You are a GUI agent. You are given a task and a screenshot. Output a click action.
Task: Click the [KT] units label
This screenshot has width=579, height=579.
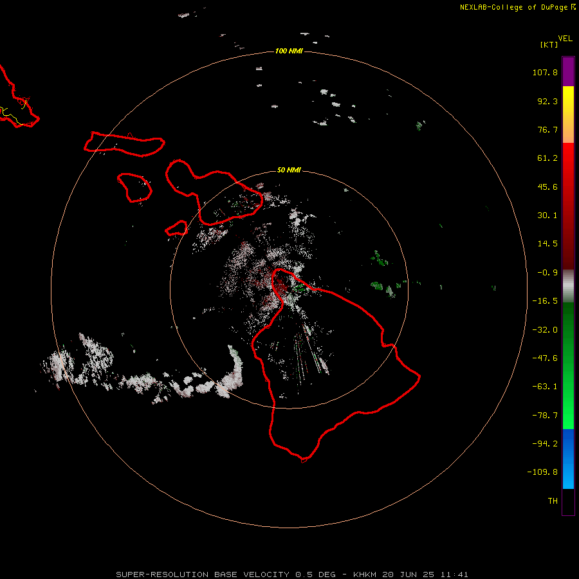pos(549,44)
